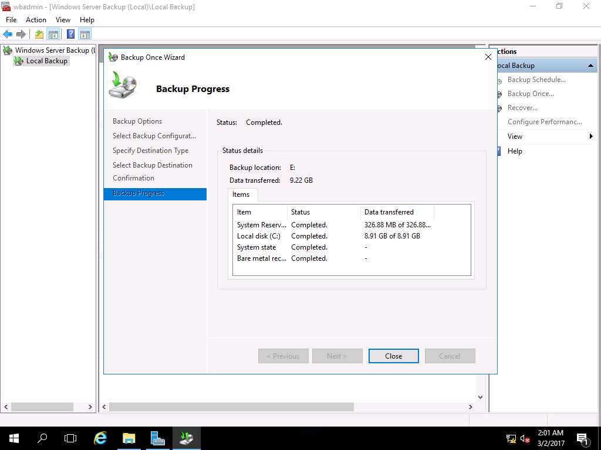
Task: Click the Confirmation wizard step
Action: [133, 178]
